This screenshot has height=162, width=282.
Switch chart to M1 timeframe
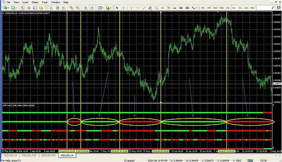click(x=203, y=8)
